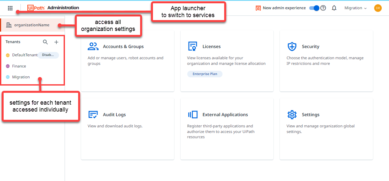
Task: Open the External Applications card
Action: tap(227, 129)
